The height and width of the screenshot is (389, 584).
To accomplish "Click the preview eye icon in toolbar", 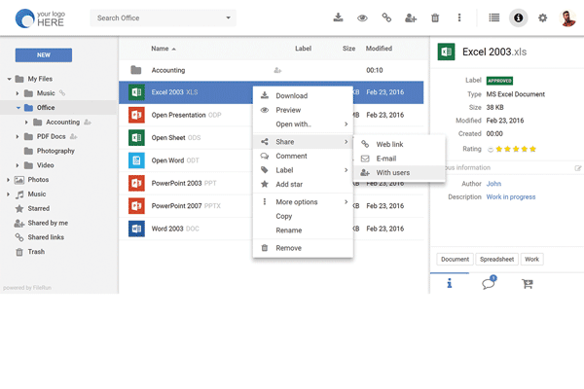I will tap(362, 18).
